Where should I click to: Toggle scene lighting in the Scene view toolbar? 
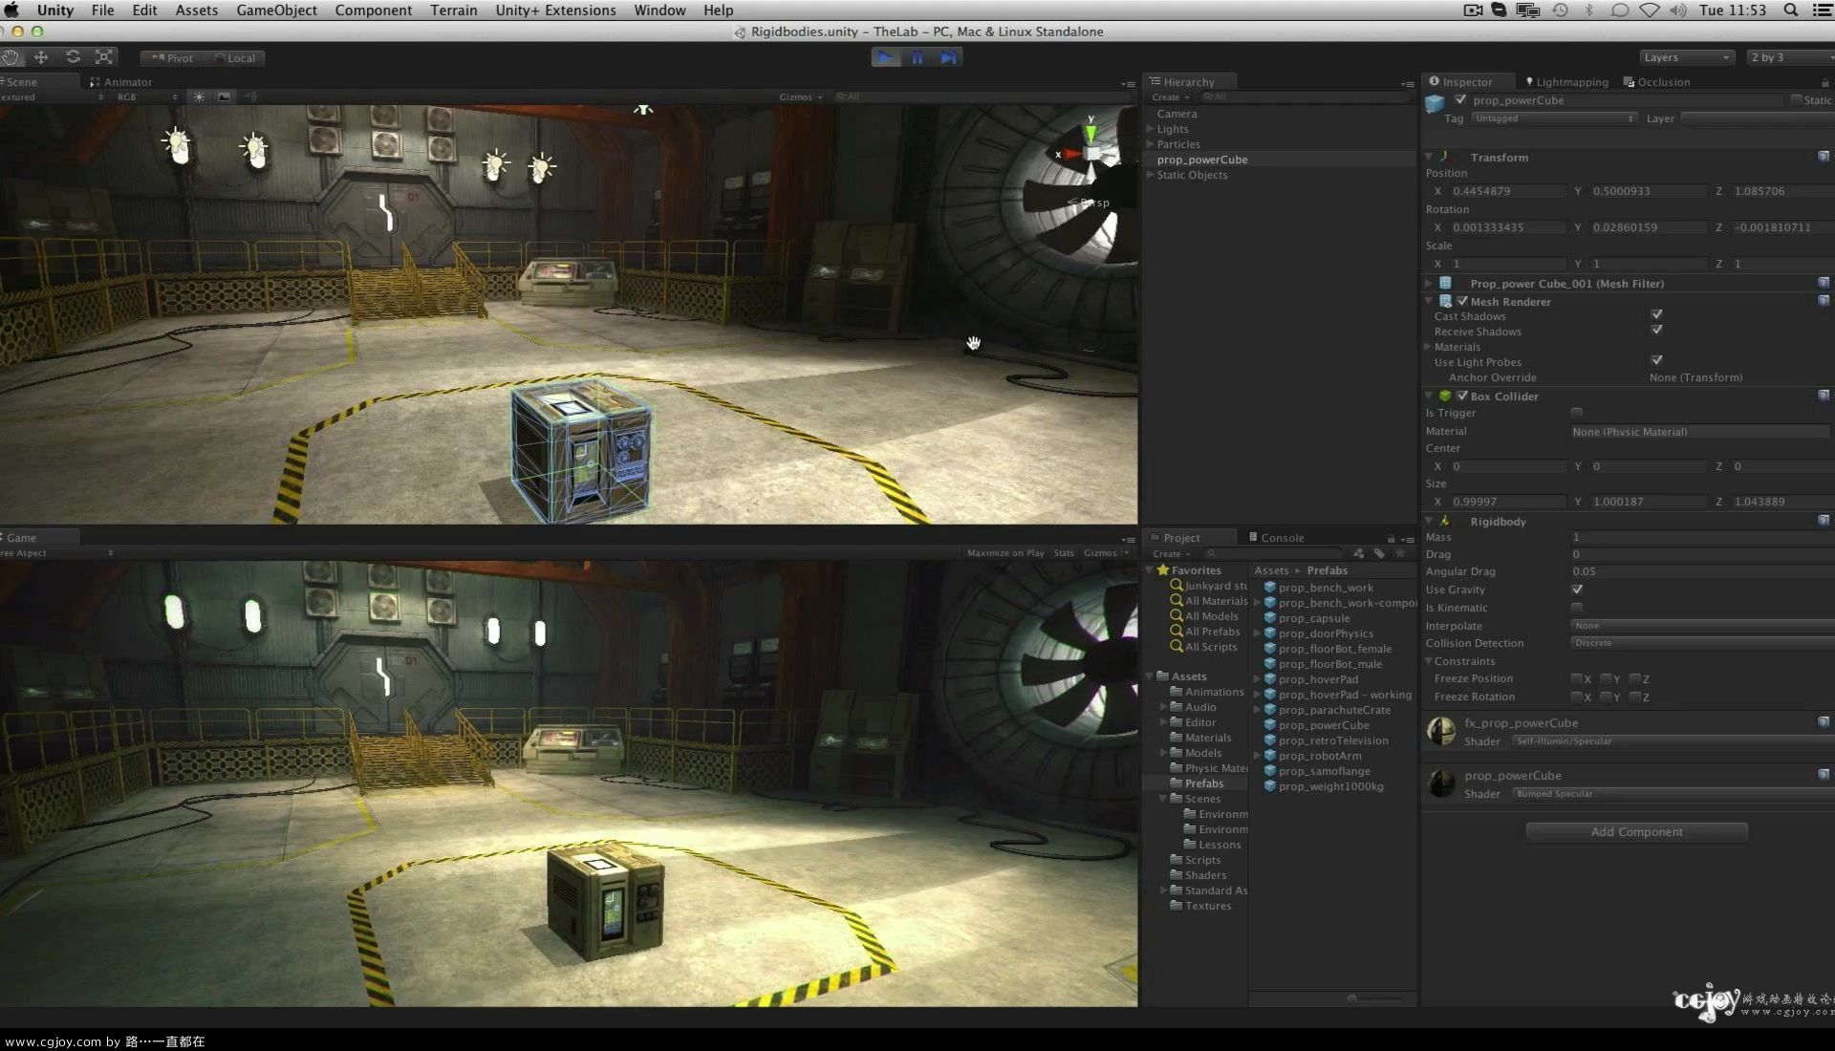point(199,96)
